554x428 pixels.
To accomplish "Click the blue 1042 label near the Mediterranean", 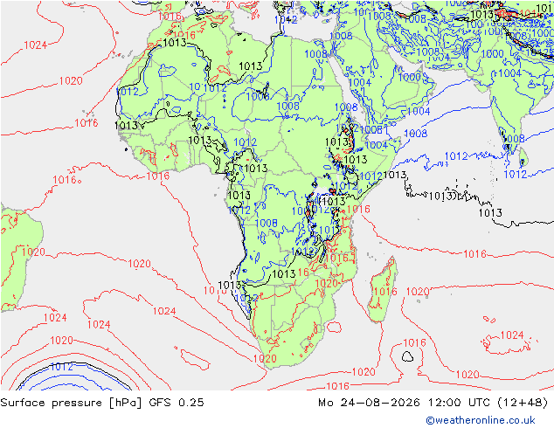I will click(x=286, y=20).
